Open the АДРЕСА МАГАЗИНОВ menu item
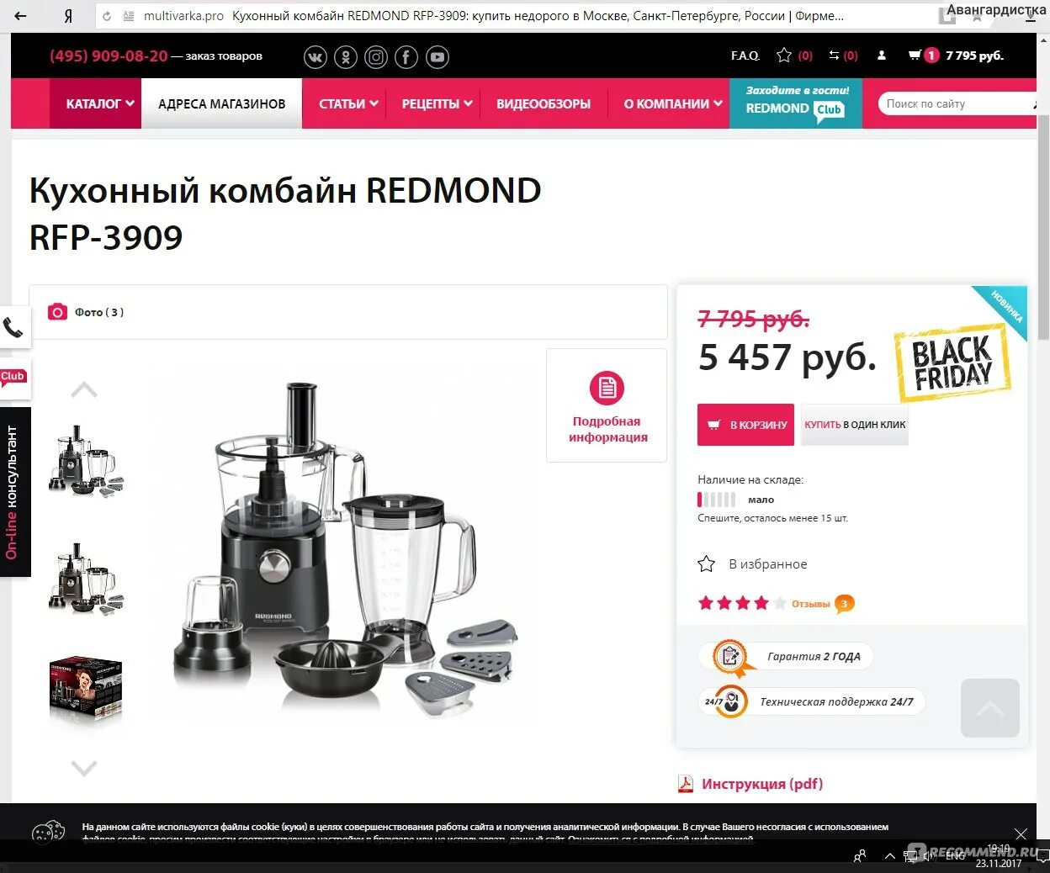This screenshot has width=1050, height=873. 222,103
